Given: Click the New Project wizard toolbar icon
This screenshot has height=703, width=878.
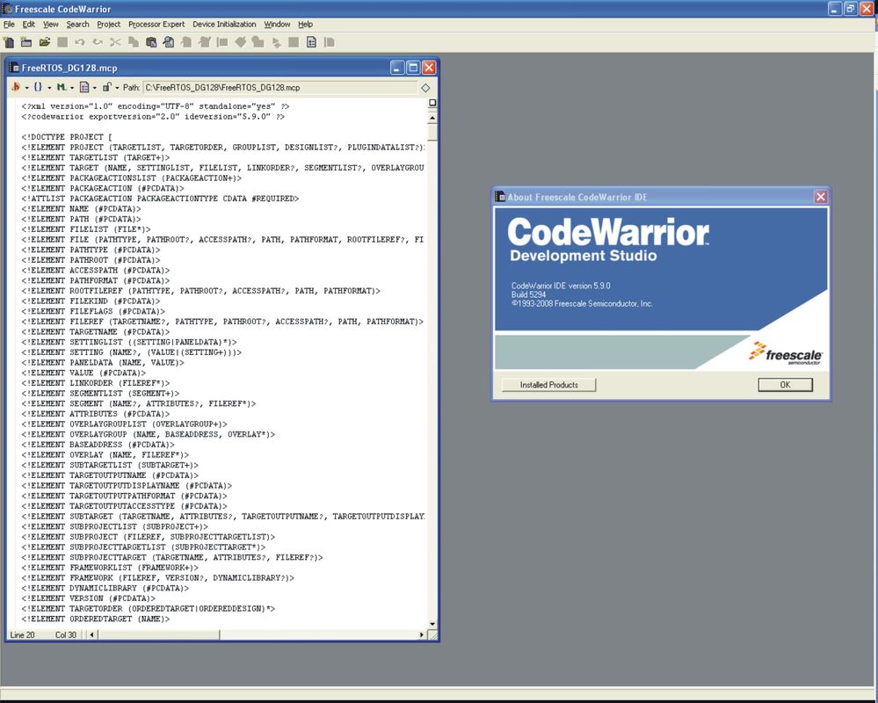Looking at the screenshot, I should [26, 42].
